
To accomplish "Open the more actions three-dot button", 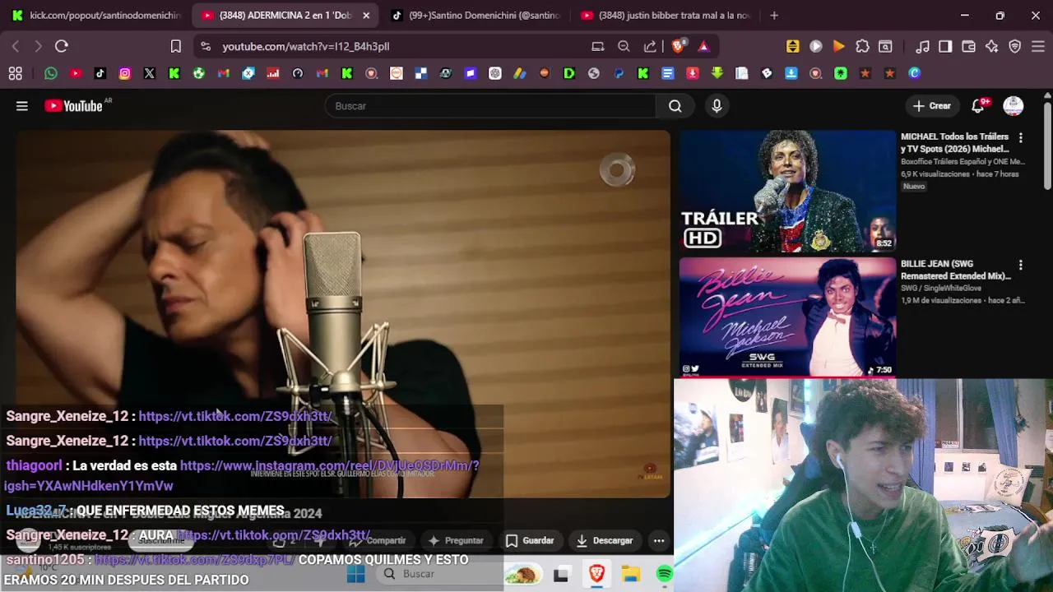I will tap(659, 540).
